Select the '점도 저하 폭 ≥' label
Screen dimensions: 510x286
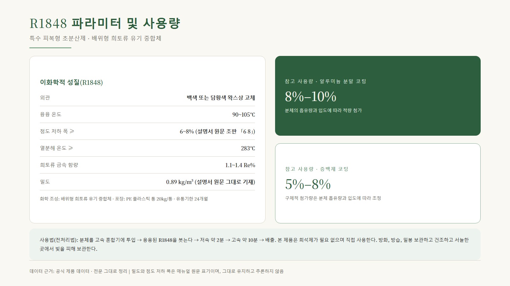coord(57,131)
